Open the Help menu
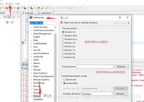Viewport: 144px width, 102px height. point(18,4)
